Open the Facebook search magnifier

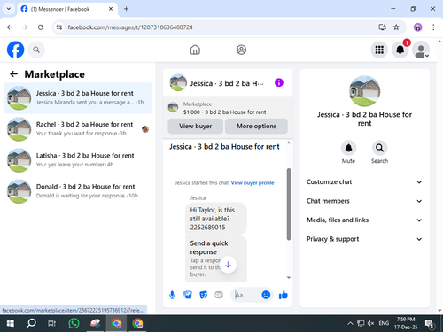36,50
